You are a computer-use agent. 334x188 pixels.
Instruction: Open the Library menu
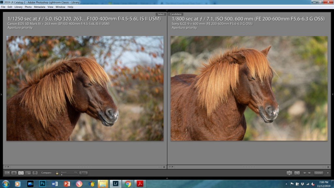click(19, 7)
